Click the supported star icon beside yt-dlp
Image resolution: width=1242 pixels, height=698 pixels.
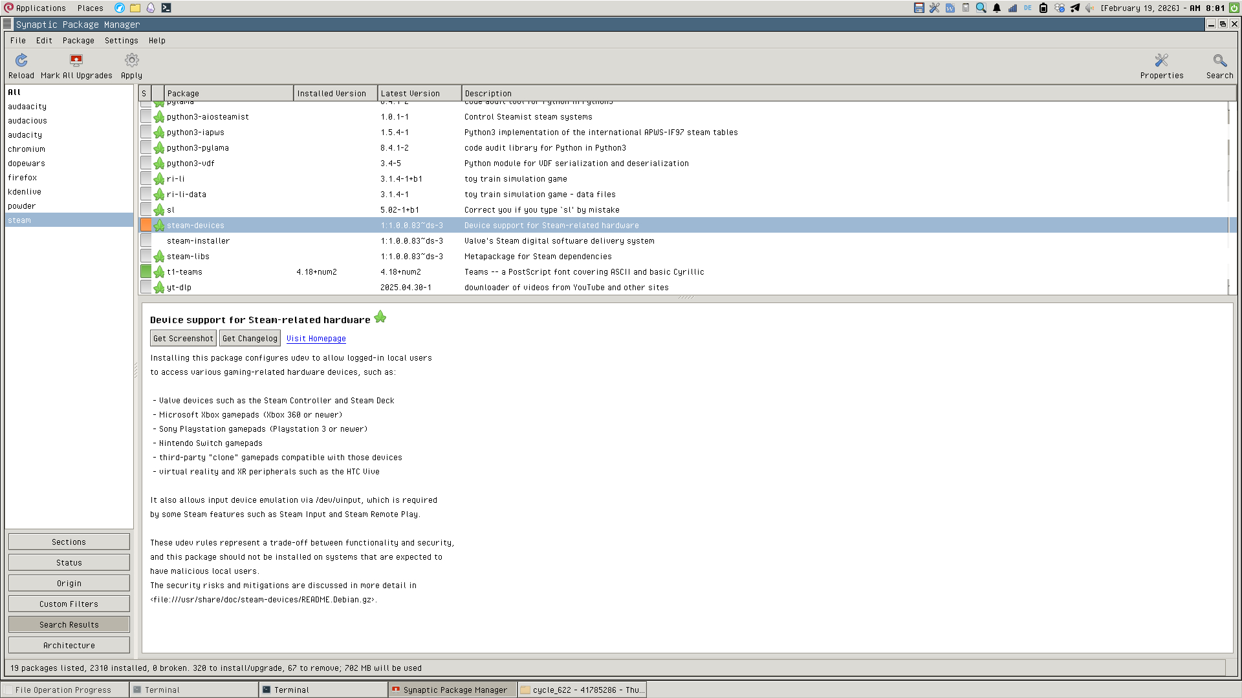pyautogui.click(x=159, y=288)
